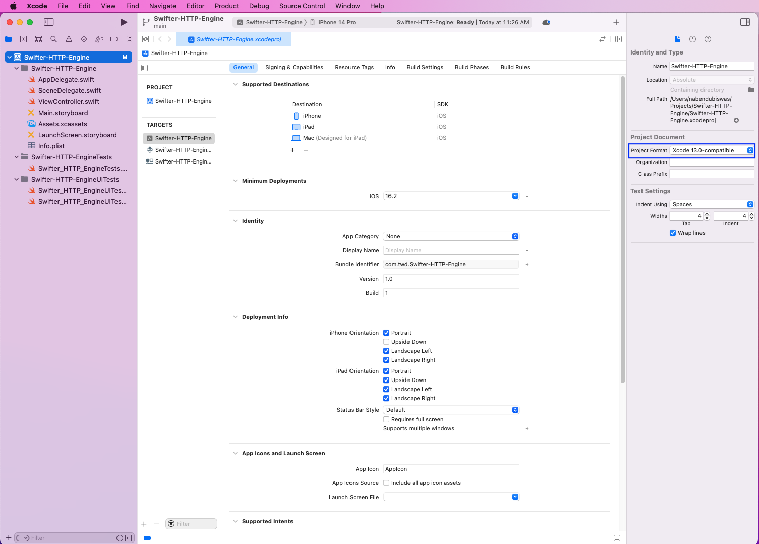Show the Debug navigator icon
Image resolution: width=759 pixels, height=544 pixels.
pyautogui.click(x=99, y=39)
